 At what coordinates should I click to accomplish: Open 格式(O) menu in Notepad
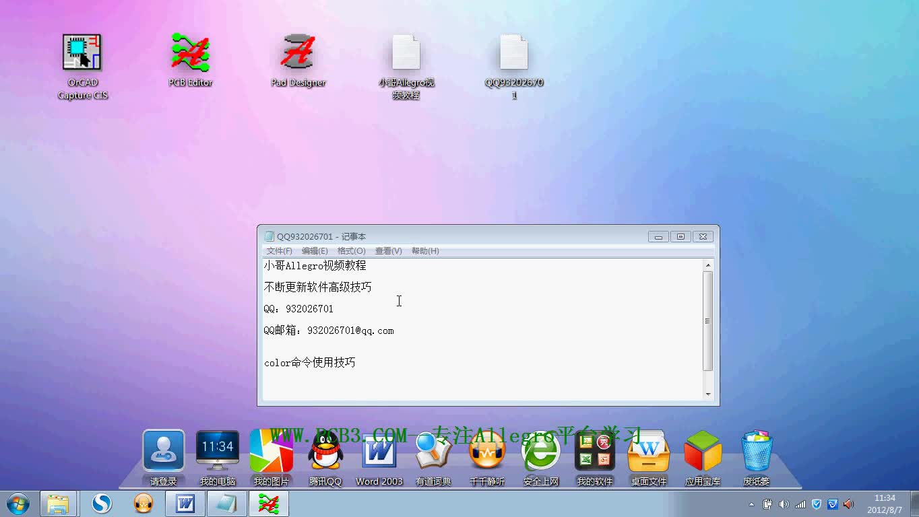click(x=351, y=251)
